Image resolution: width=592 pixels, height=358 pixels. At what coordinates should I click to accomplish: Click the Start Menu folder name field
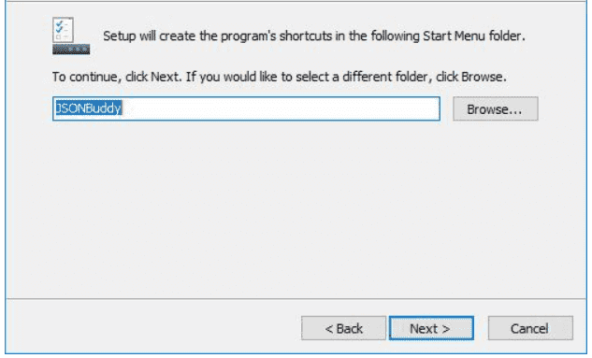tap(246, 108)
